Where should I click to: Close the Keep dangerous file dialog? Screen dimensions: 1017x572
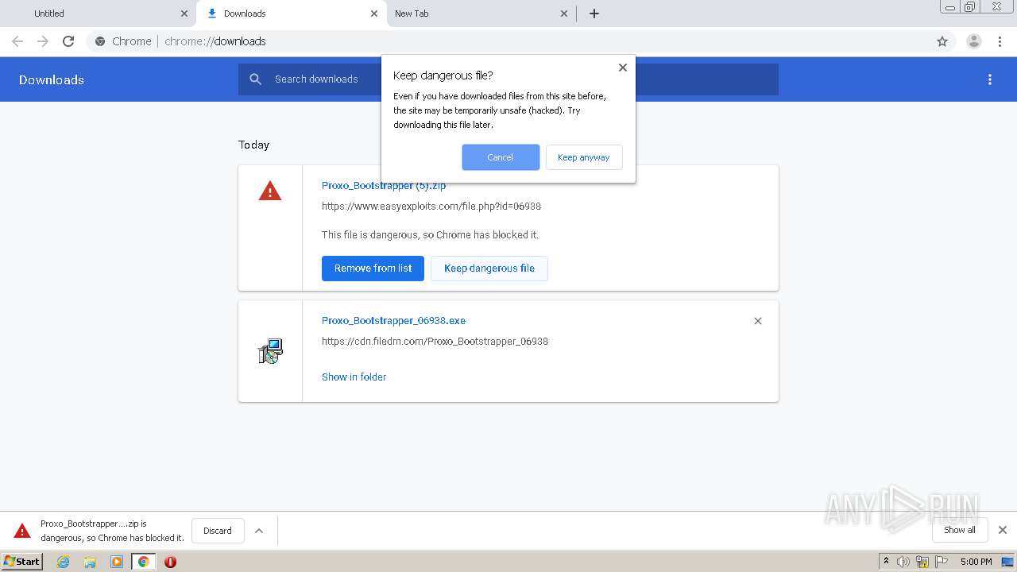pos(623,68)
